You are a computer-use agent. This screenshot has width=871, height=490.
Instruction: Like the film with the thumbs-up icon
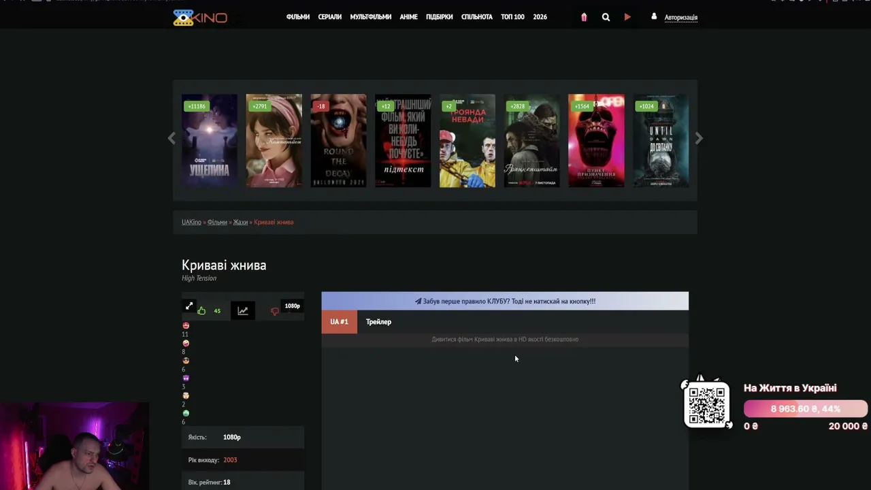(201, 311)
